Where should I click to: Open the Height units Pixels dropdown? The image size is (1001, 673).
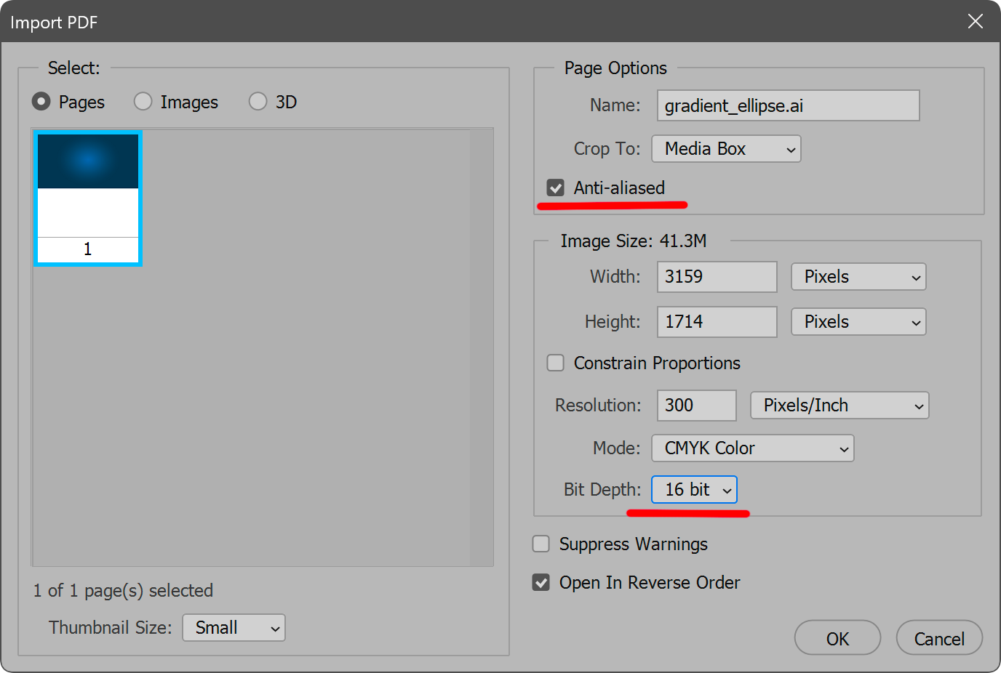coord(858,322)
